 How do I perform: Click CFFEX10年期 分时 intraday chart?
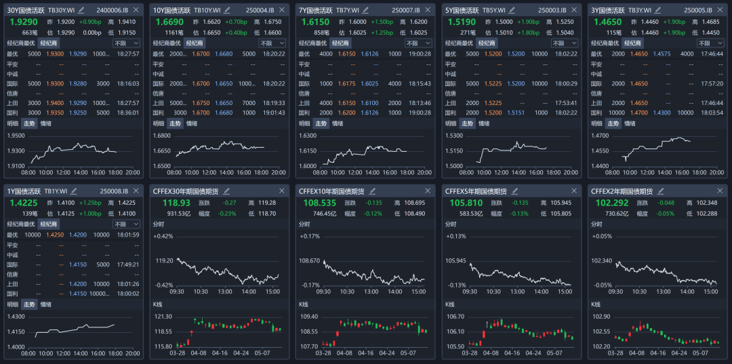[365, 264]
